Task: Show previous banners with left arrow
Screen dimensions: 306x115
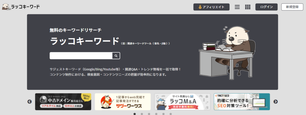Action: click(x=30, y=102)
